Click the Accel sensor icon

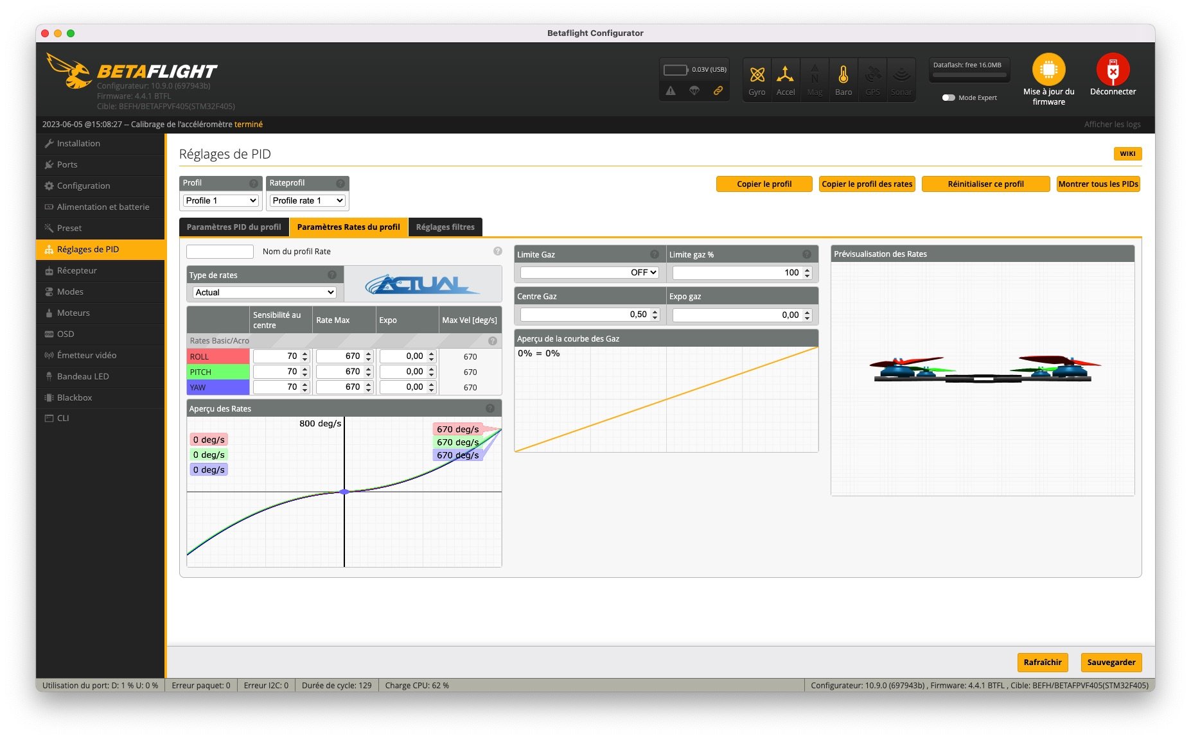785,75
